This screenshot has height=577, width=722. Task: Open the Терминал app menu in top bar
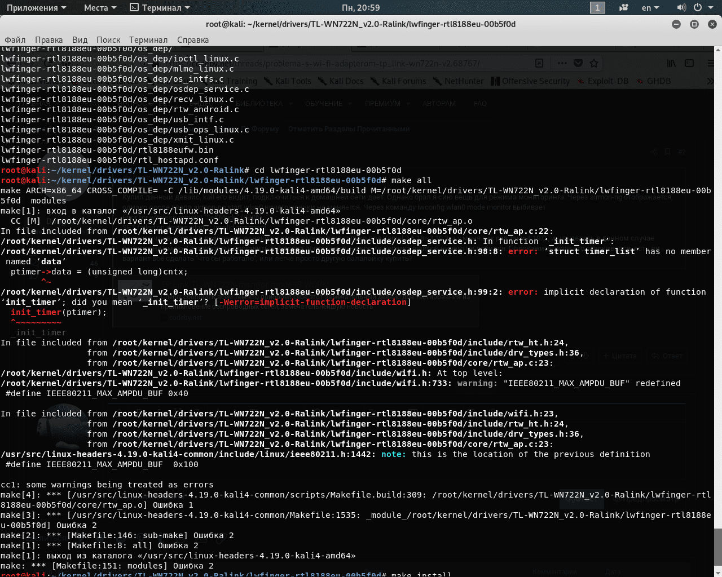(x=160, y=7)
